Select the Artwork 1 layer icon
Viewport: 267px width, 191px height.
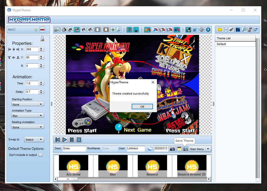pyautogui.click(x=70, y=30)
